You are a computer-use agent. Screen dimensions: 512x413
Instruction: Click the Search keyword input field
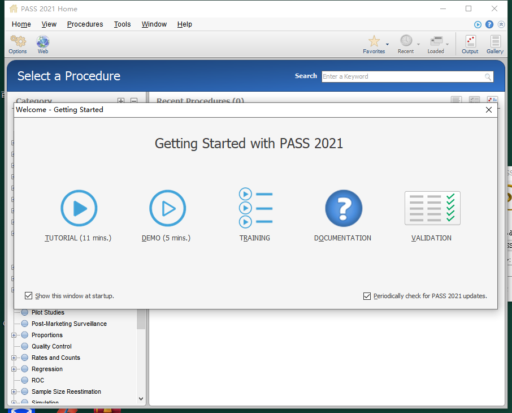tap(407, 76)
